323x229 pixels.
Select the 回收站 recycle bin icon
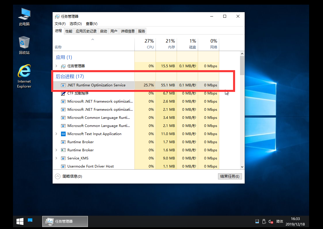coord(24,45)
